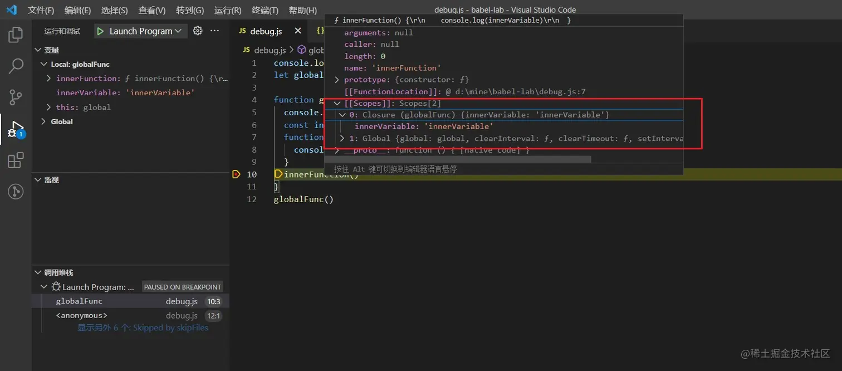The height and width of the screenshot is (371, 842).
Task: Select the globalFunc call stack frame
Action: (130, 301)
